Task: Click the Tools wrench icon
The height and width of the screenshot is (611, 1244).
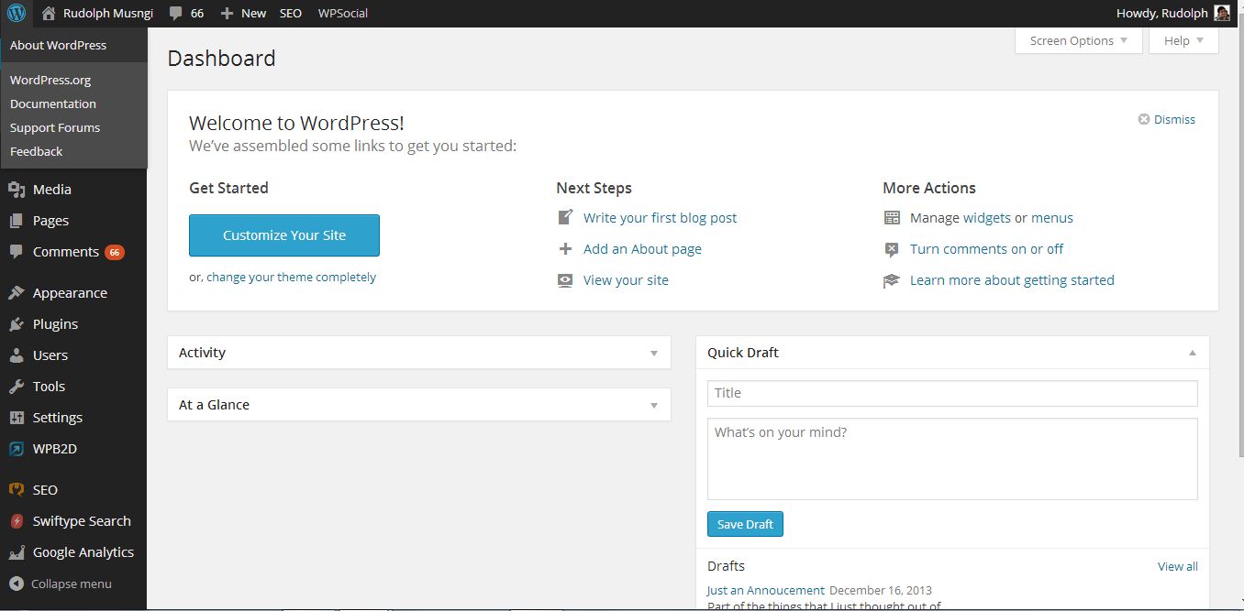Action: click(17, 387)
